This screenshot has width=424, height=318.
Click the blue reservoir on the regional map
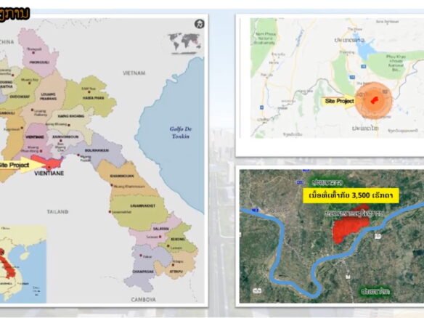tap(364, 46)
